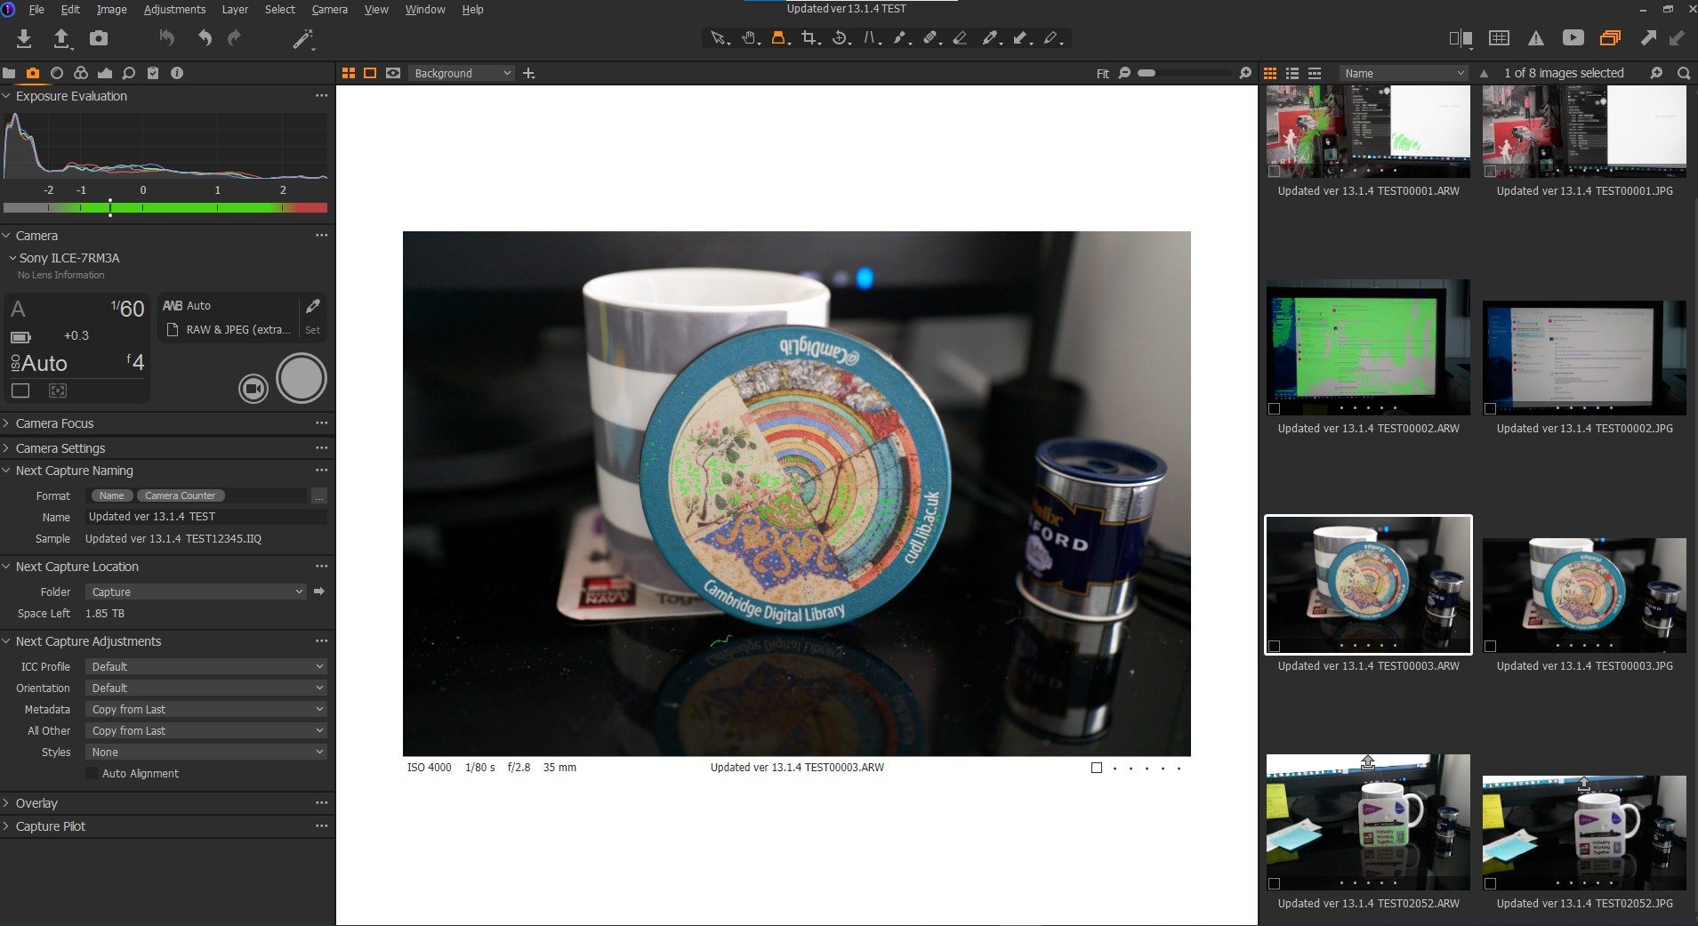Toggle Primary View single viewer mode
Viewport: 1698px width, 926px height.
370,73
